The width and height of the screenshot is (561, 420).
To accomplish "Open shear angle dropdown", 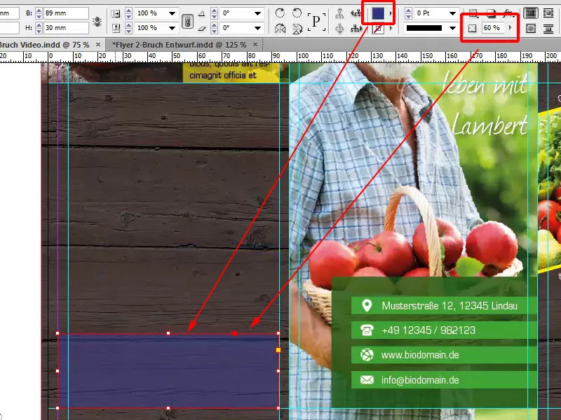I will pos(257,27).
